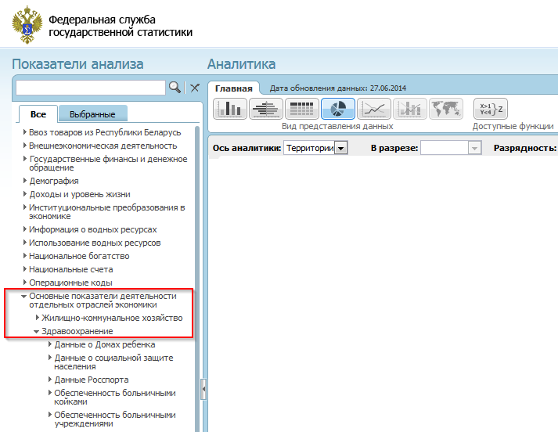The image size is (558, 432).
Task: Expand the Демография node
Action: click(x=24, y=181)
